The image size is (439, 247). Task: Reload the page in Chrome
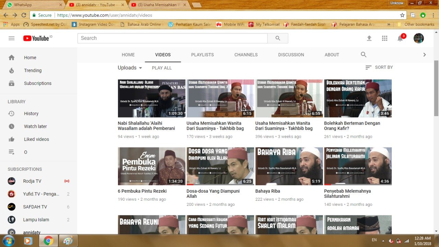pos(24,15)
